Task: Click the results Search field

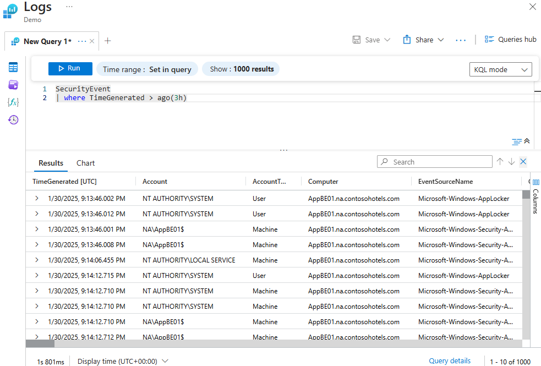Action: coord(435,162)
